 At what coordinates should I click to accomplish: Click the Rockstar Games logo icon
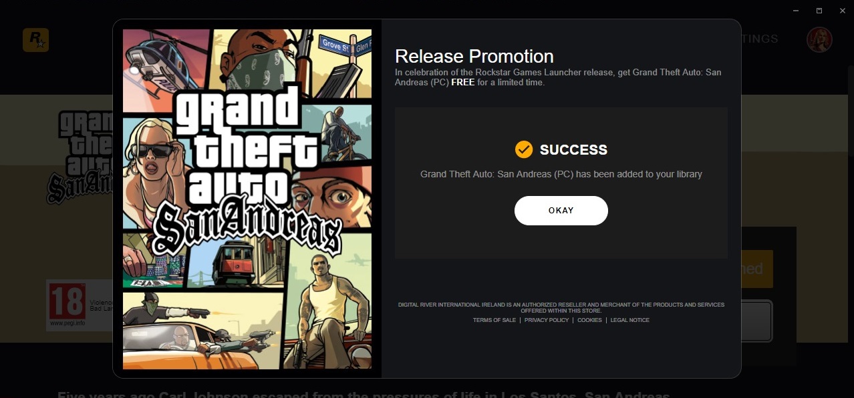(35, 40)
